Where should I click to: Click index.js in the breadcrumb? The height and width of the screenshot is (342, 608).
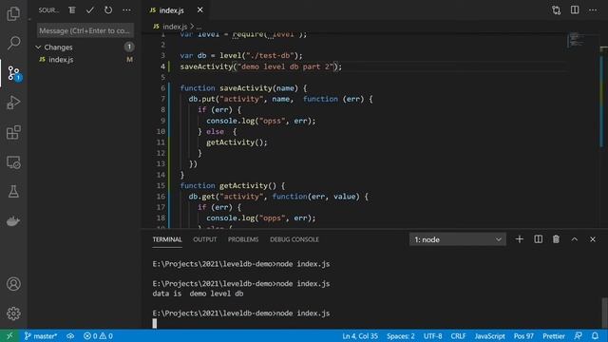click(x=175, y=27)
